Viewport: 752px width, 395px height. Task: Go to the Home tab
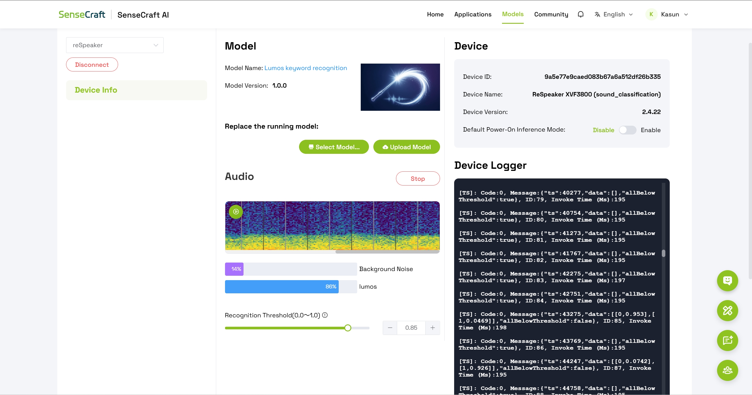click(435, 14)
